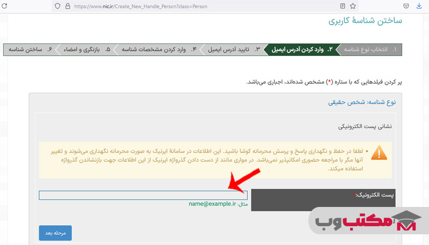Bookmark this page with the star icon
Screen dimensions: 429x245
point(353,6)
